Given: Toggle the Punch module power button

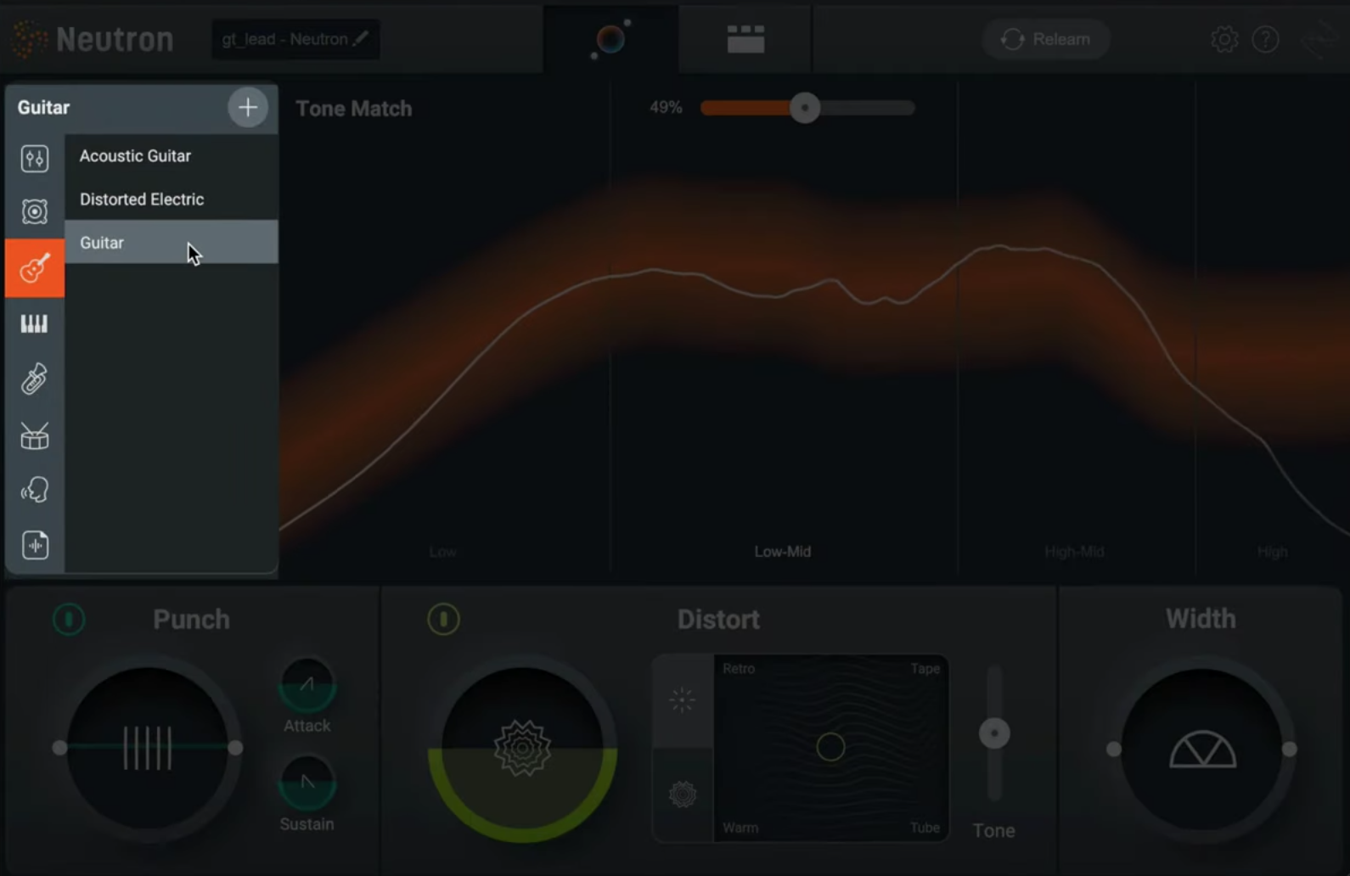Looking at the screenshot, I should 69,619.
